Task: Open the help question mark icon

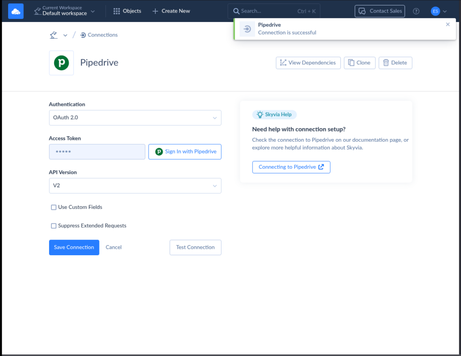Action: (416, 11)
